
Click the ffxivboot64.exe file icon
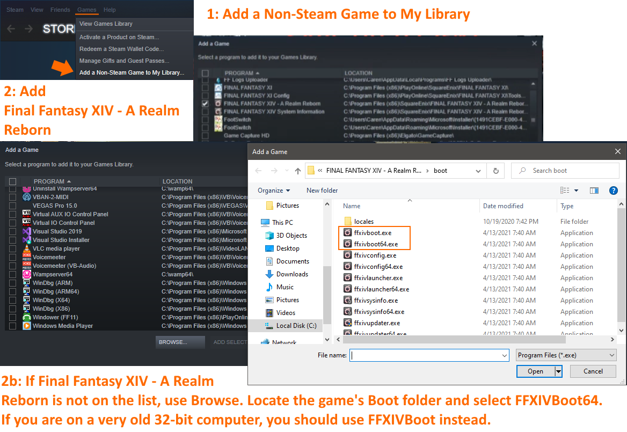coord(348,244)
